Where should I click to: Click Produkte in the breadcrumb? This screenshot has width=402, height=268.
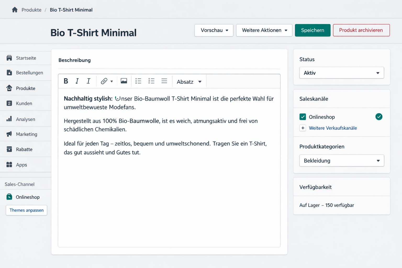(31, 10)
